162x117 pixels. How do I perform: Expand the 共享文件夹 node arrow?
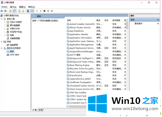click(x=5, y=29)
